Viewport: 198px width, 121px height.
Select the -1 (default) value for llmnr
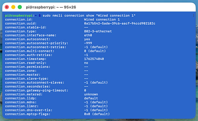[96, 106]
